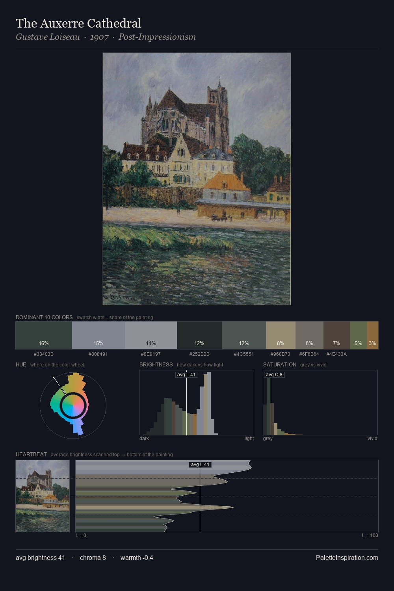
Task: Click hex code '#8E9197' text
Action: [151, 354]
